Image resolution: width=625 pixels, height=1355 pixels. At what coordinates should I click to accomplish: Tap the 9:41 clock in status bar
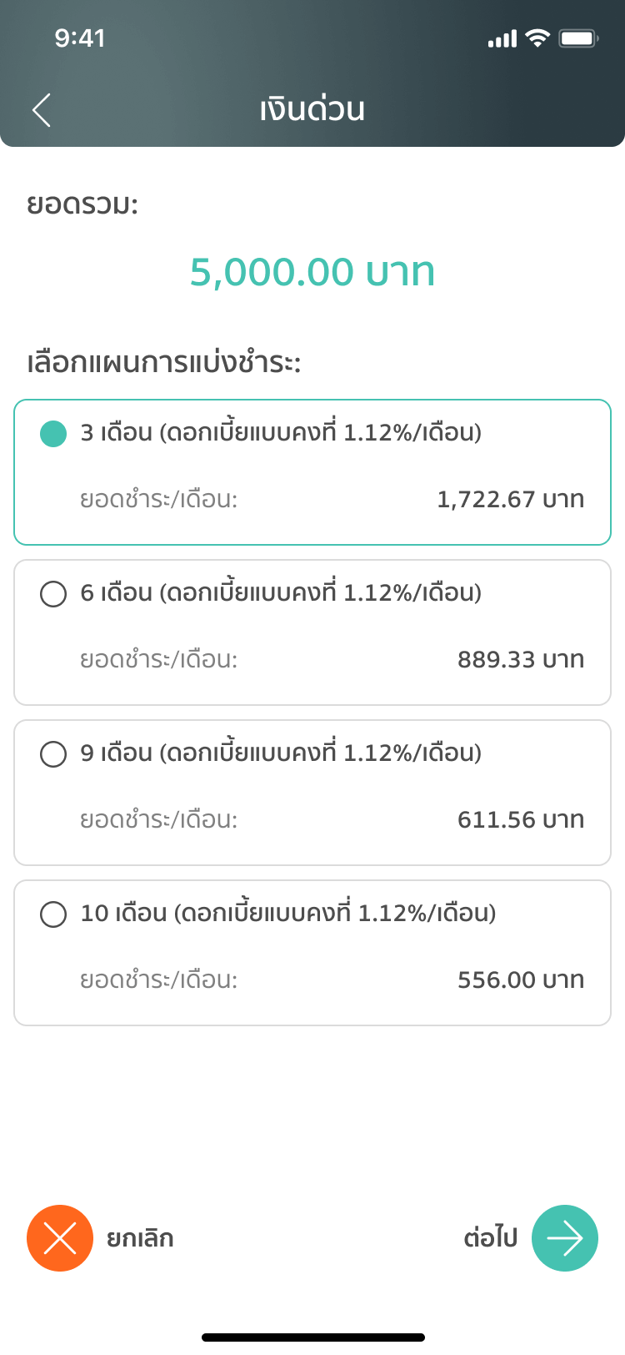click(x=80, y=38)
